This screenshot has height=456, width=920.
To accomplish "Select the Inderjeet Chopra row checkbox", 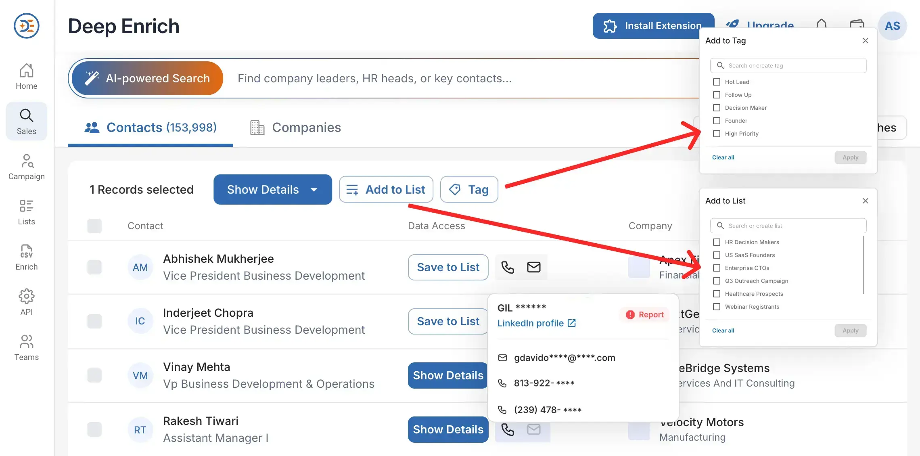I will 94,321.
